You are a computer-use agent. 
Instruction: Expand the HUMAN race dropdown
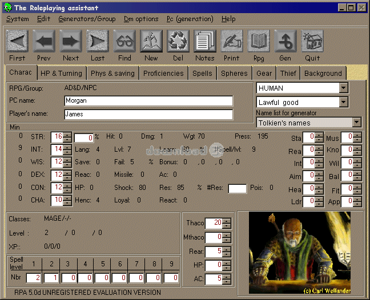[x=343, y=88]
